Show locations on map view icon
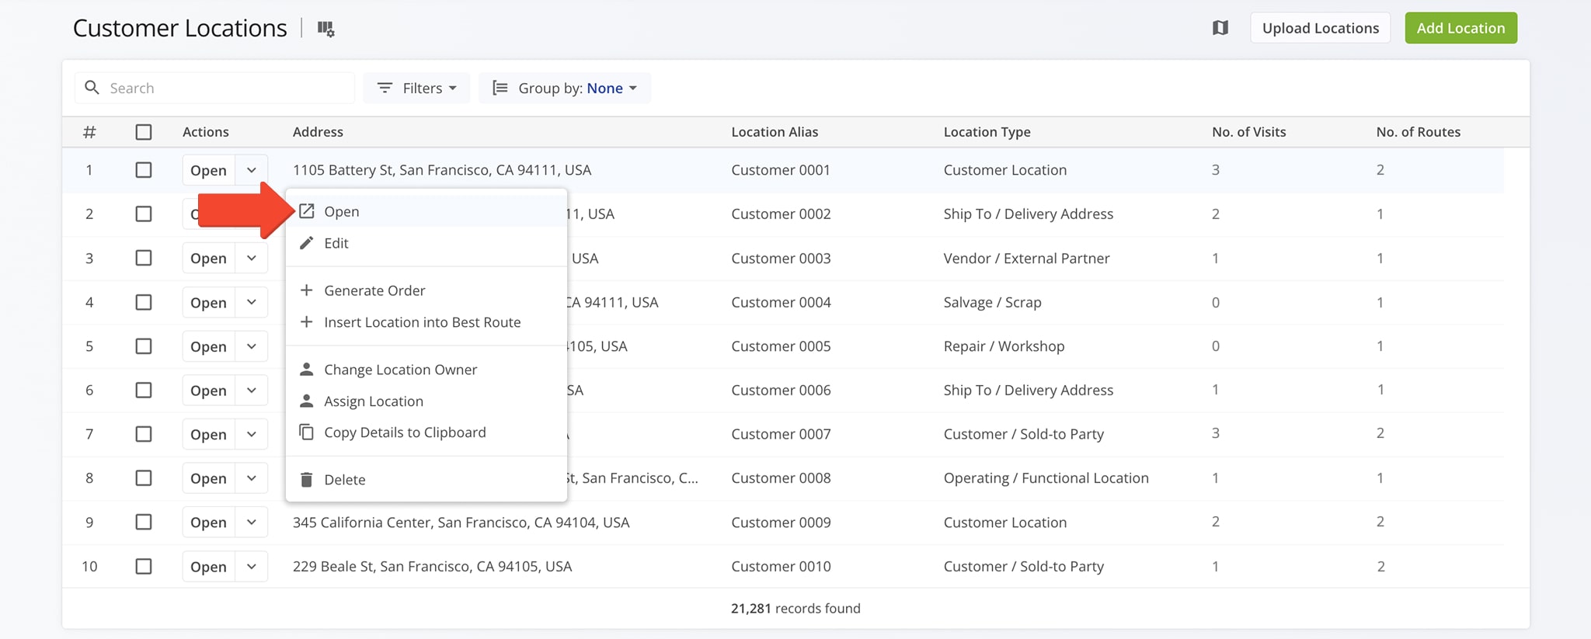 tap(1220, 28)
